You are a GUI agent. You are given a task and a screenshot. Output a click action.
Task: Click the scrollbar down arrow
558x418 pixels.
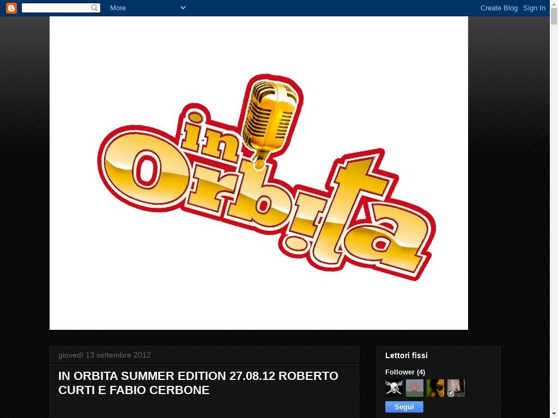pyautogui.click(x=554, y=415)
